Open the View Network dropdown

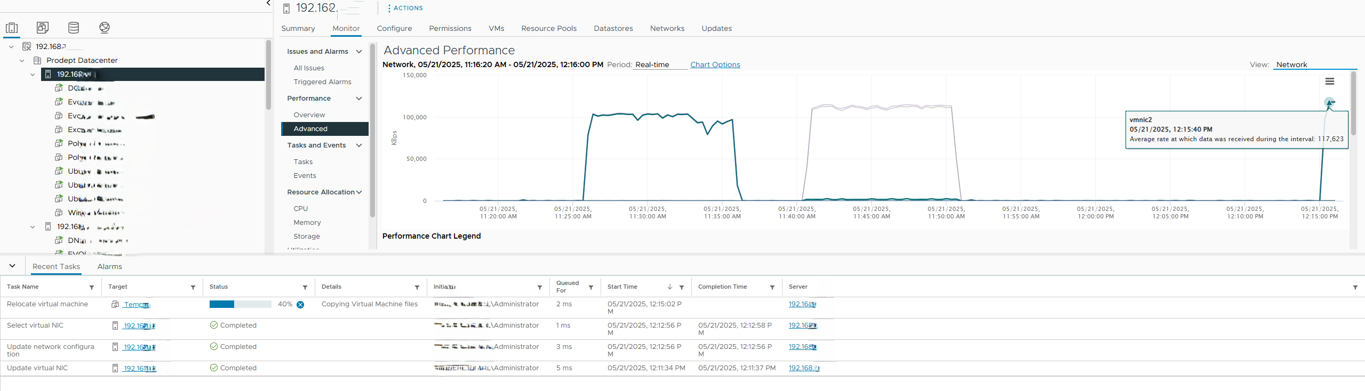pos(1315,65)
